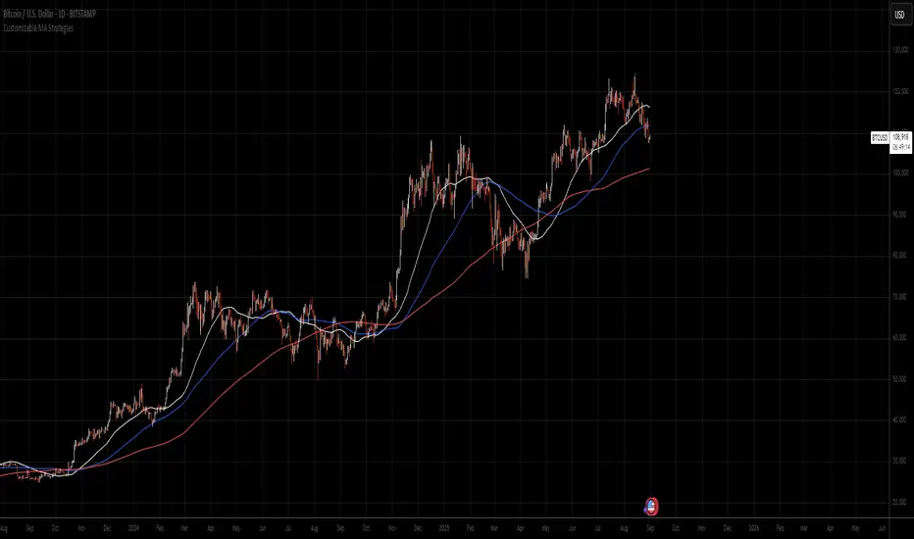The width and height of the screenshot is (914, 539).
Task: Click the 30,000 price axis label
Action: click(900, 461)
